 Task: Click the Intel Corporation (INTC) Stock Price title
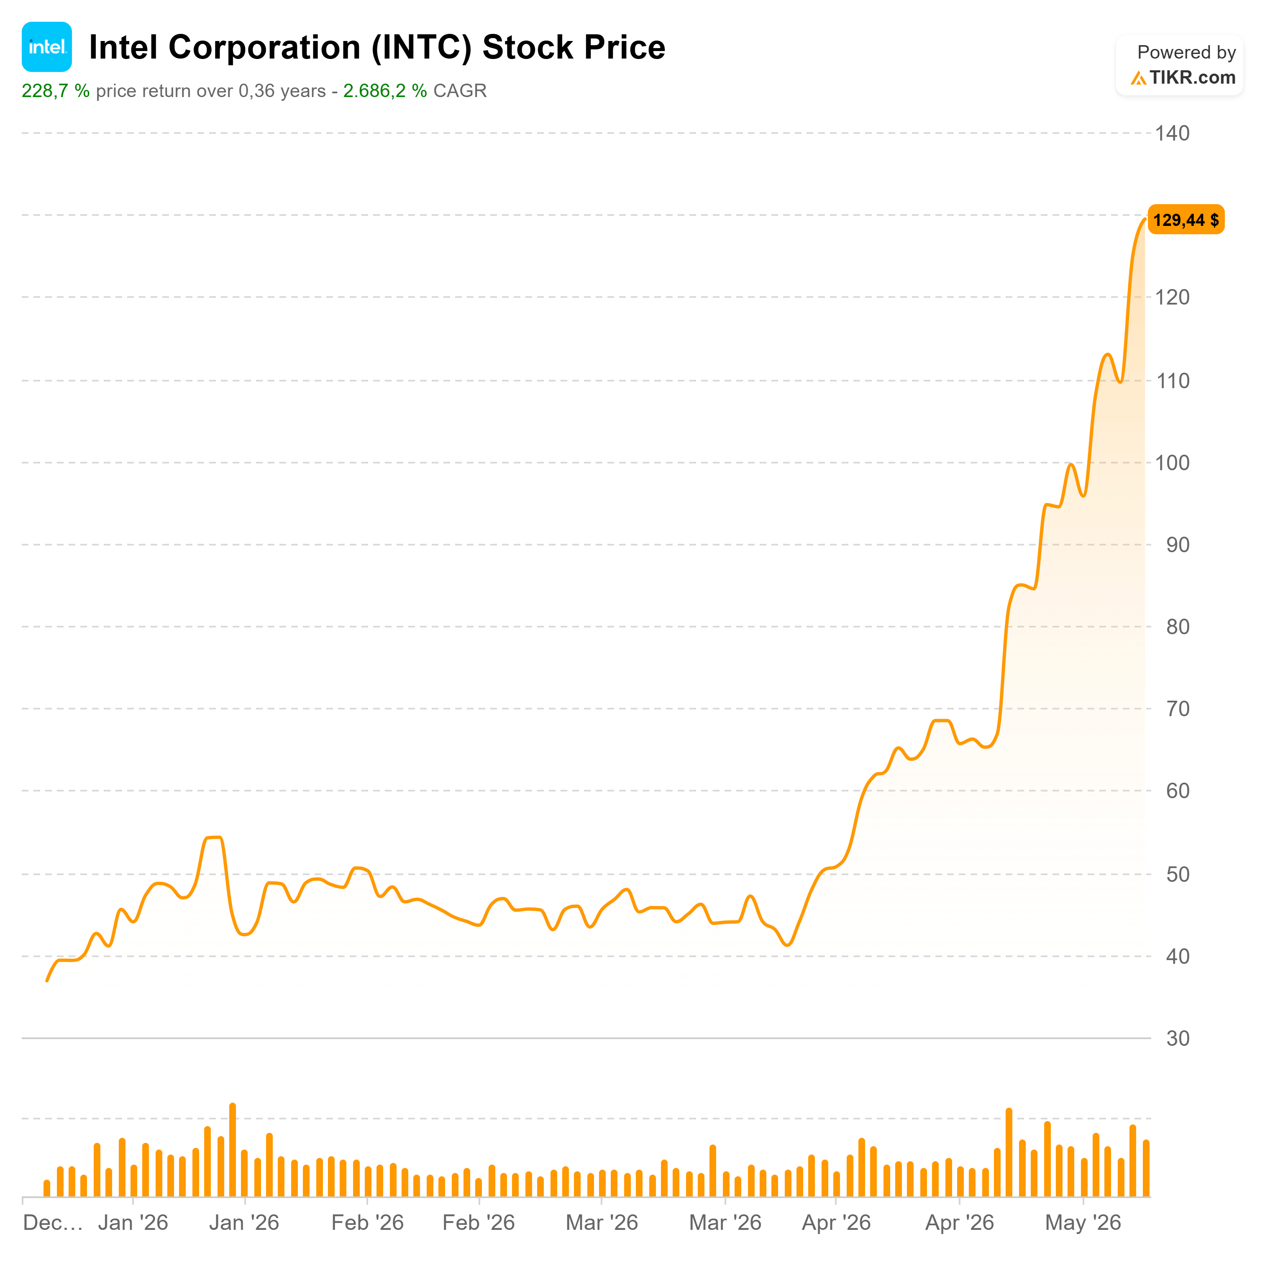click(377, 47)
